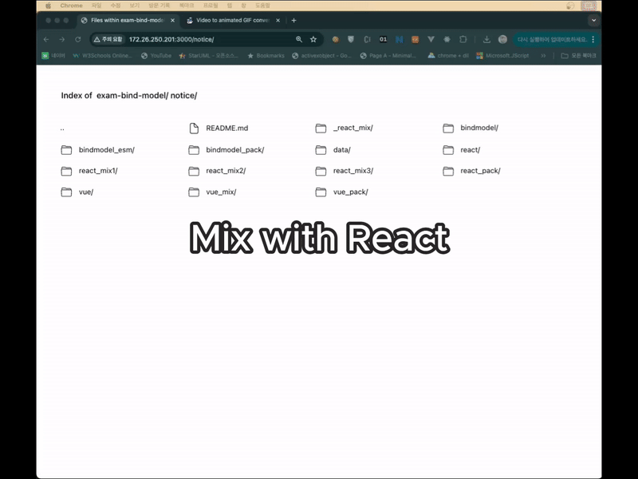Reload the current page

click(x=77, y=39)
